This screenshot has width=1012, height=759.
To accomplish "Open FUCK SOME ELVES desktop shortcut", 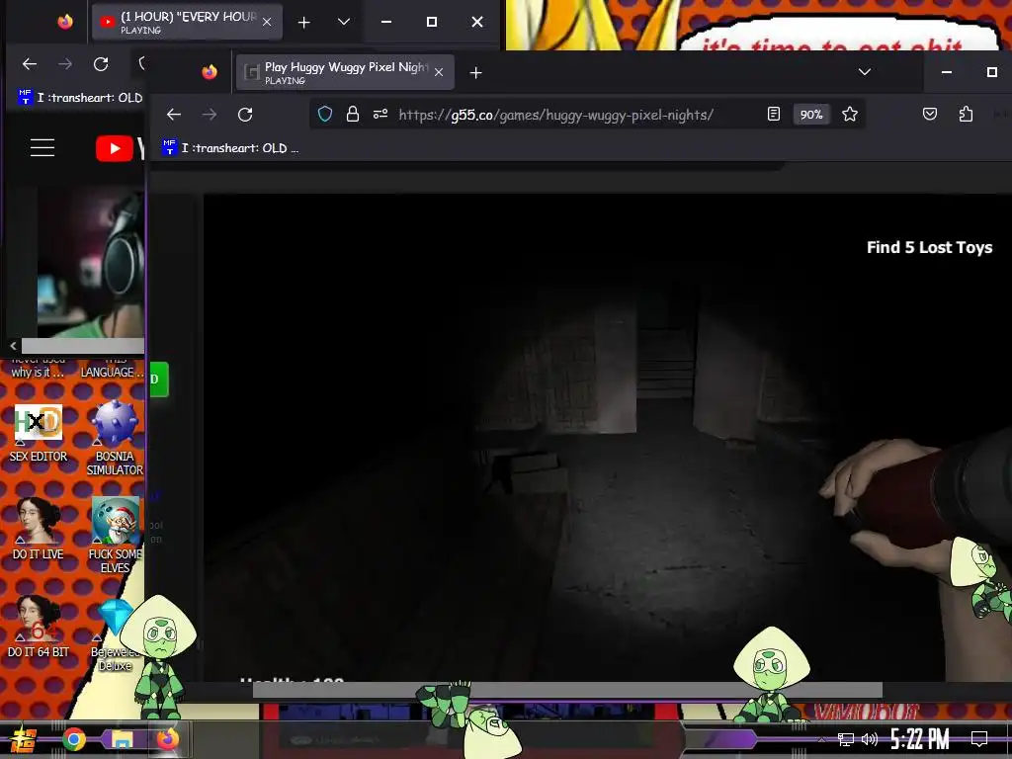I will point(115,536).
